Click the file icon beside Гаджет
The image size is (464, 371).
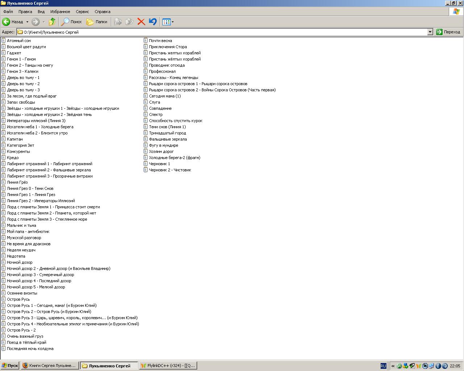point(4,53)
